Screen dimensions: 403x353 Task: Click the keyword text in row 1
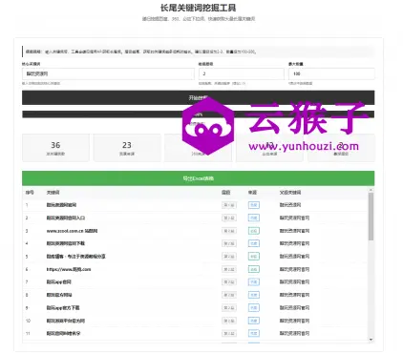(61, 205)
